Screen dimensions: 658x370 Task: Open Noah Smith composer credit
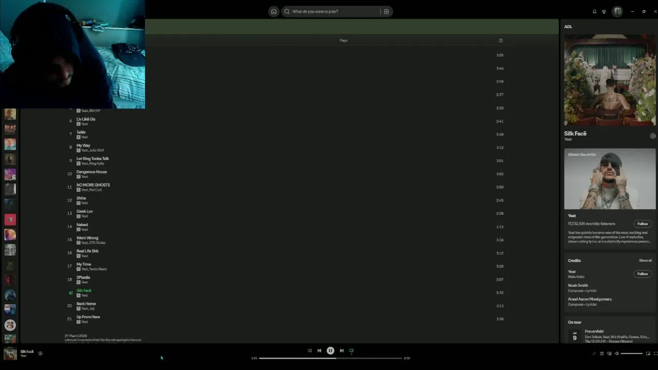[578, 286]
